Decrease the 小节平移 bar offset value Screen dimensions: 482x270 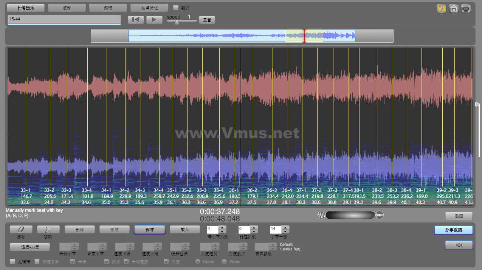pos(285,231)
